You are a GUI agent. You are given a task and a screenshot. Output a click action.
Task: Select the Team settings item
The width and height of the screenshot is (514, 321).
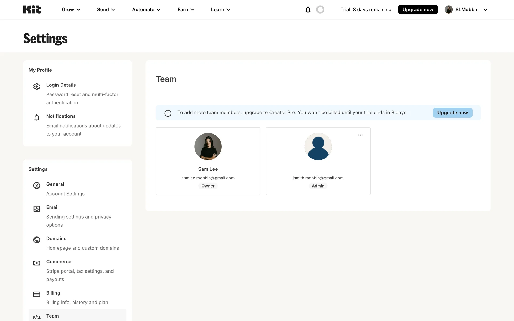(52, 316)
